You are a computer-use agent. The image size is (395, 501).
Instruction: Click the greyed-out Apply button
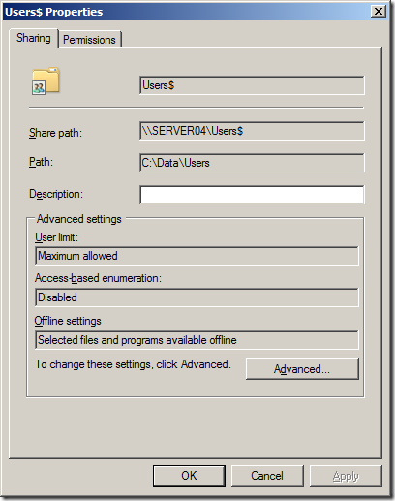(x=346, y=476)
